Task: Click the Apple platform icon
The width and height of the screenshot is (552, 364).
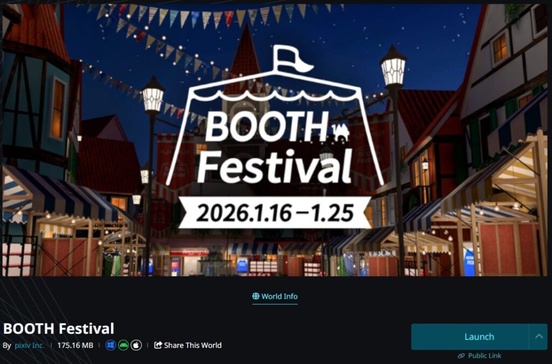Action: point(136,345)
